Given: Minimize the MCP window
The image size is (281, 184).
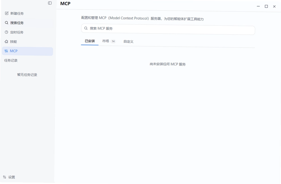Looking at the screenshot, I should click(258, 6).
